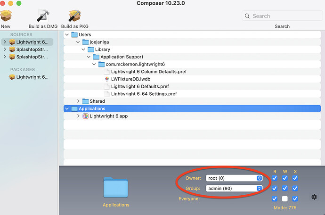Click the magnifier icon in Search field
The image size is (325, 215).
tap(247, 16)
